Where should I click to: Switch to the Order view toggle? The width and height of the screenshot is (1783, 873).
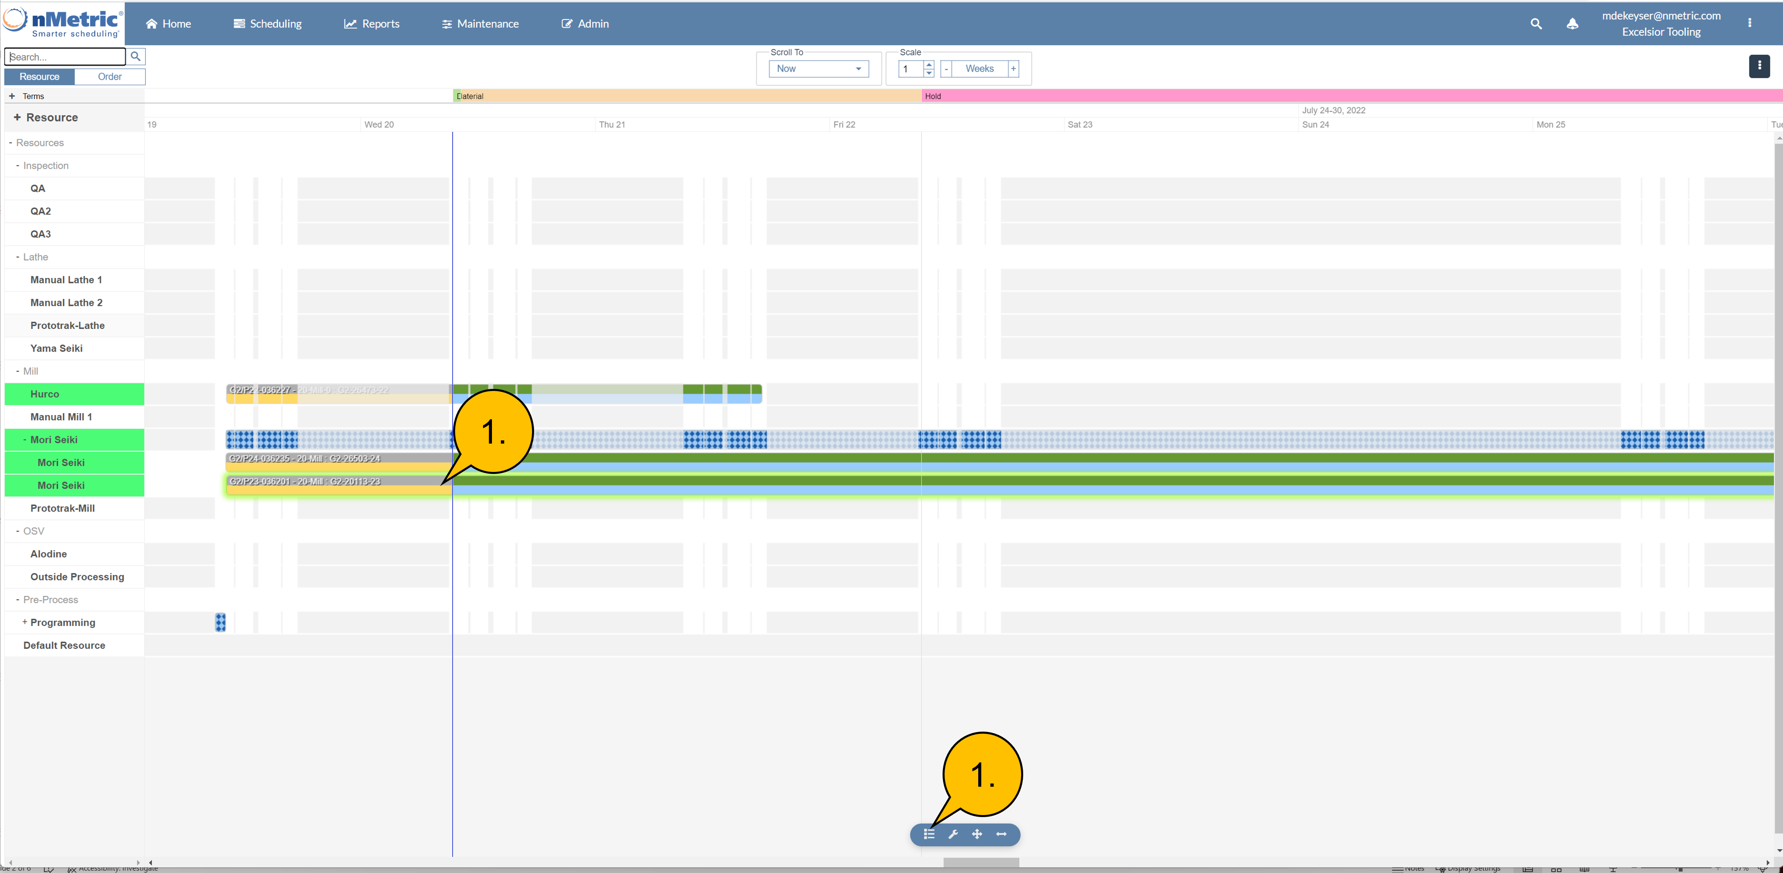(x=109, y=77)
